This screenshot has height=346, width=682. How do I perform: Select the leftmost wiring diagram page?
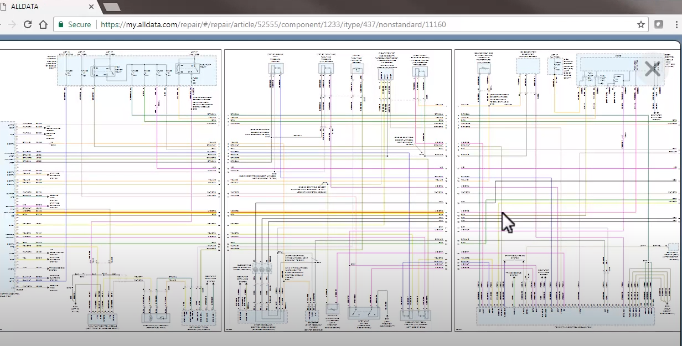tap(111, 190)
